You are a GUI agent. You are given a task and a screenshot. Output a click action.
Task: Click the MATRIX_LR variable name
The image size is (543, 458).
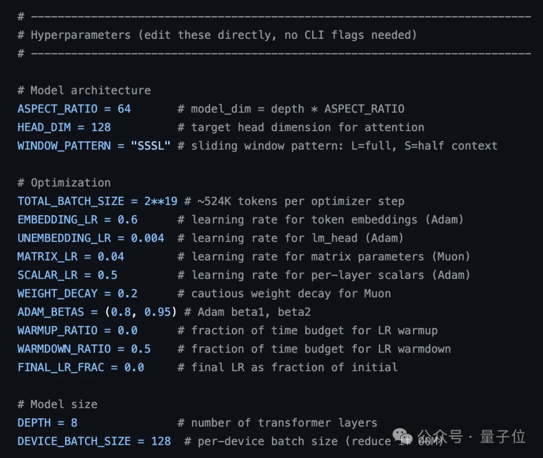[x=47, y=257]
